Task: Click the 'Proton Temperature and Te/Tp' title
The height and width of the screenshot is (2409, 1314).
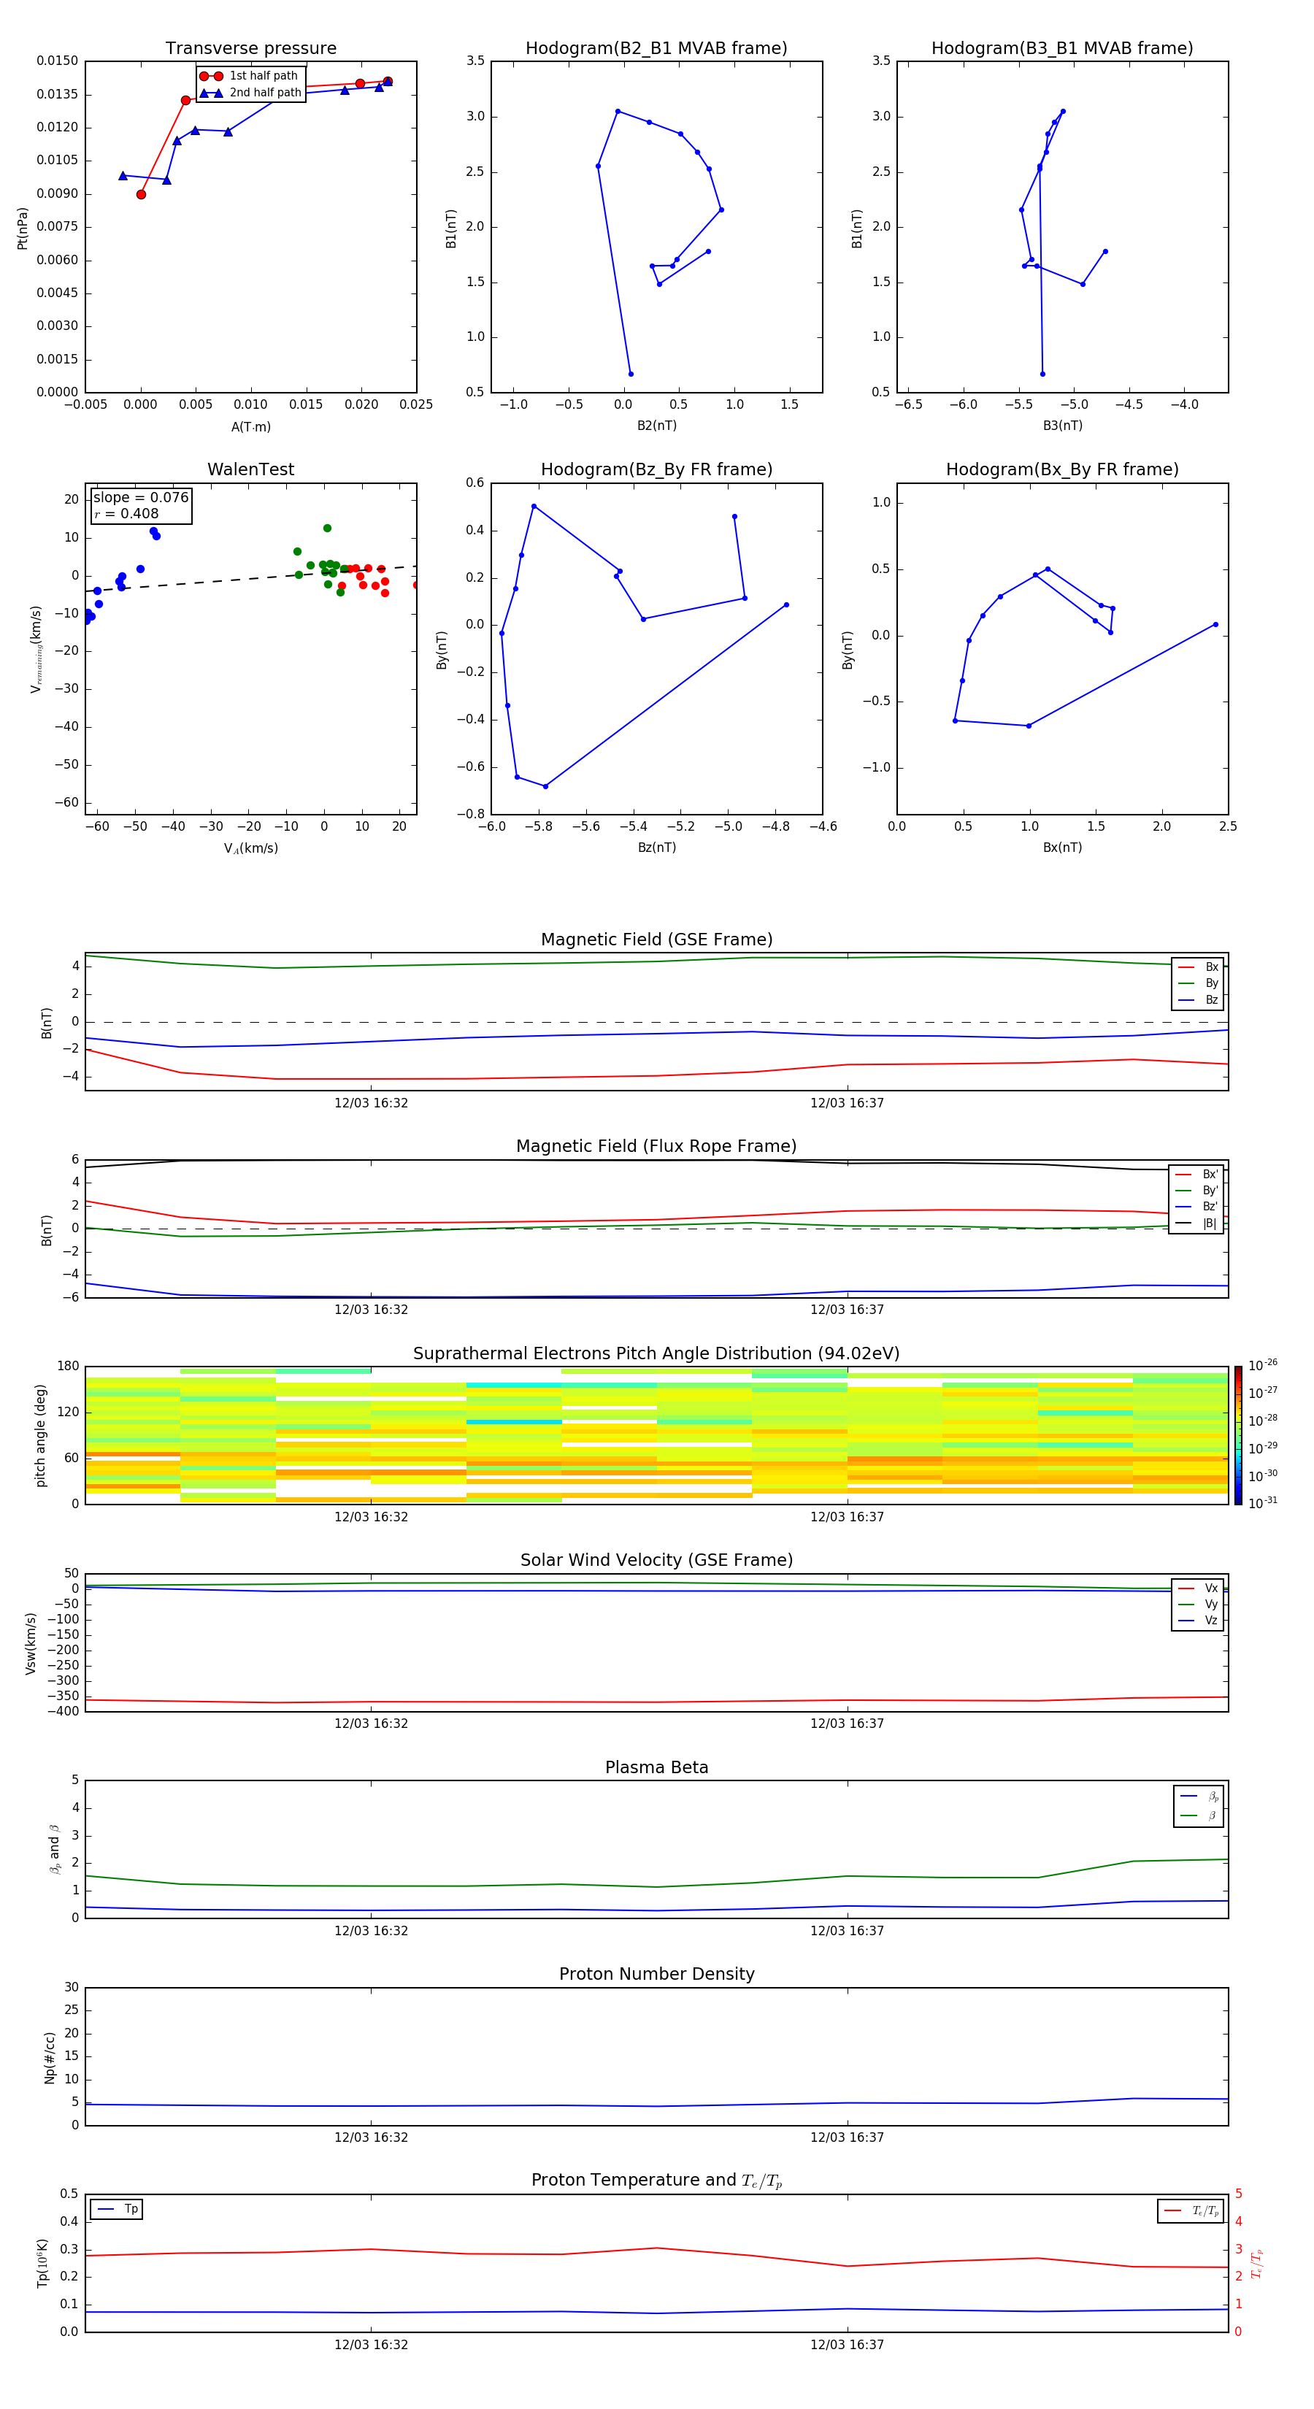Action: point(656,2180)
